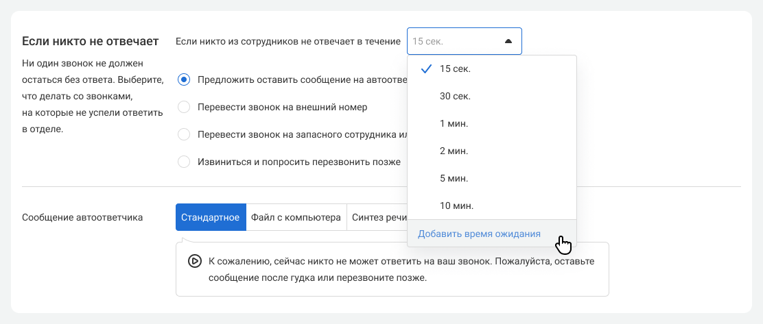Click the checkmark beside 15 сек.
This screenshot has width=763, height=324.
tap(426, 68)
